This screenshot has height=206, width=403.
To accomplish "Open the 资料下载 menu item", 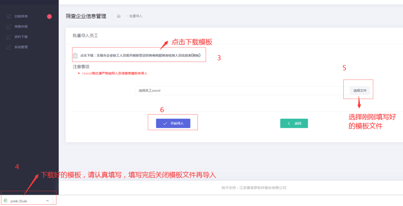I will coord(21,37).
